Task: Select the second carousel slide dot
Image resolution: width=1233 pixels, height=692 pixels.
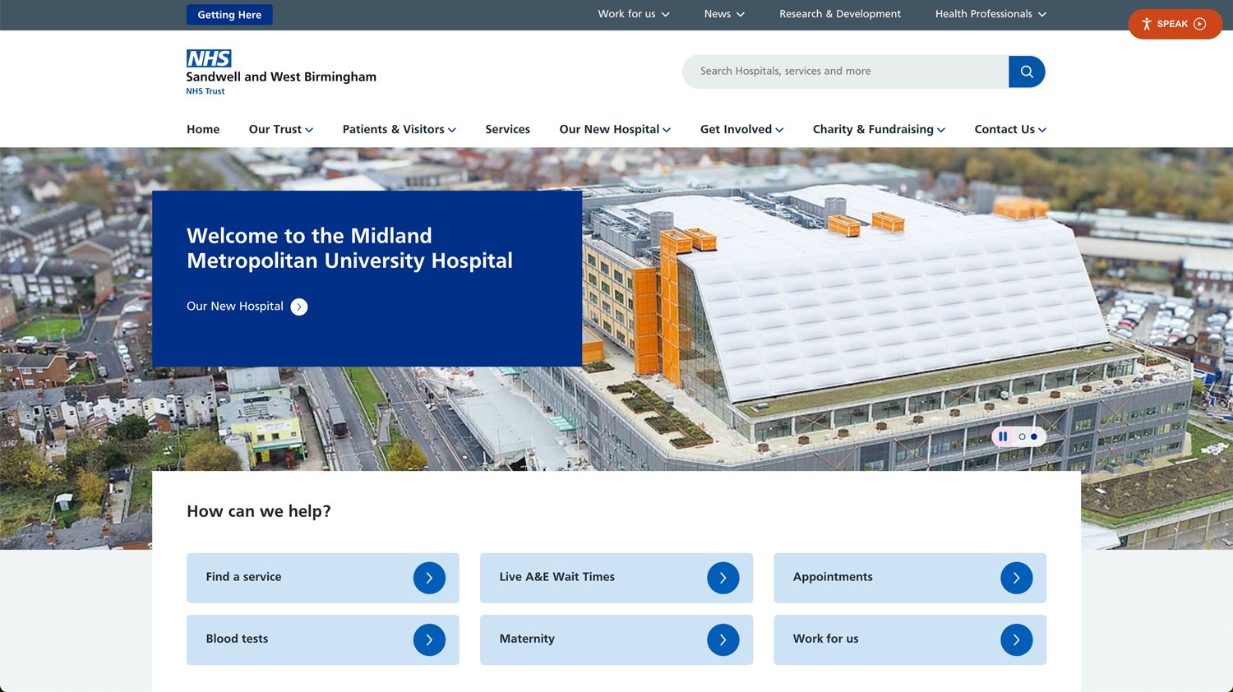Action: 1034,436
